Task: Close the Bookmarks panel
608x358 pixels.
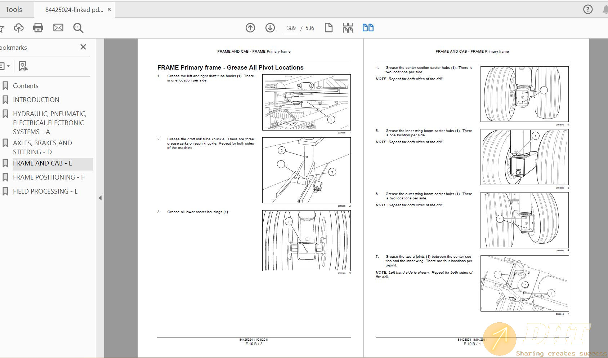Action: pos(83,47)
